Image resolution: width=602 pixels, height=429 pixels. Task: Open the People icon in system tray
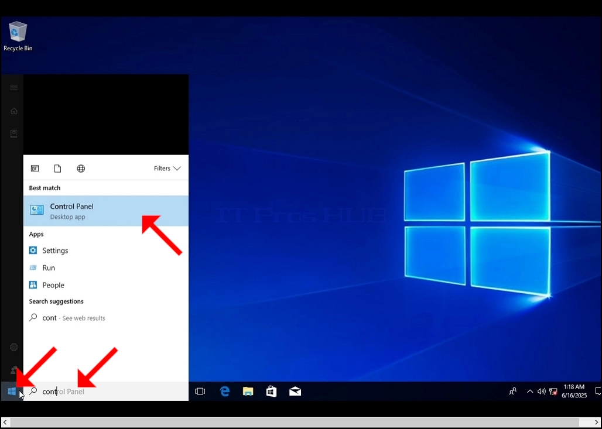(512, 392)
